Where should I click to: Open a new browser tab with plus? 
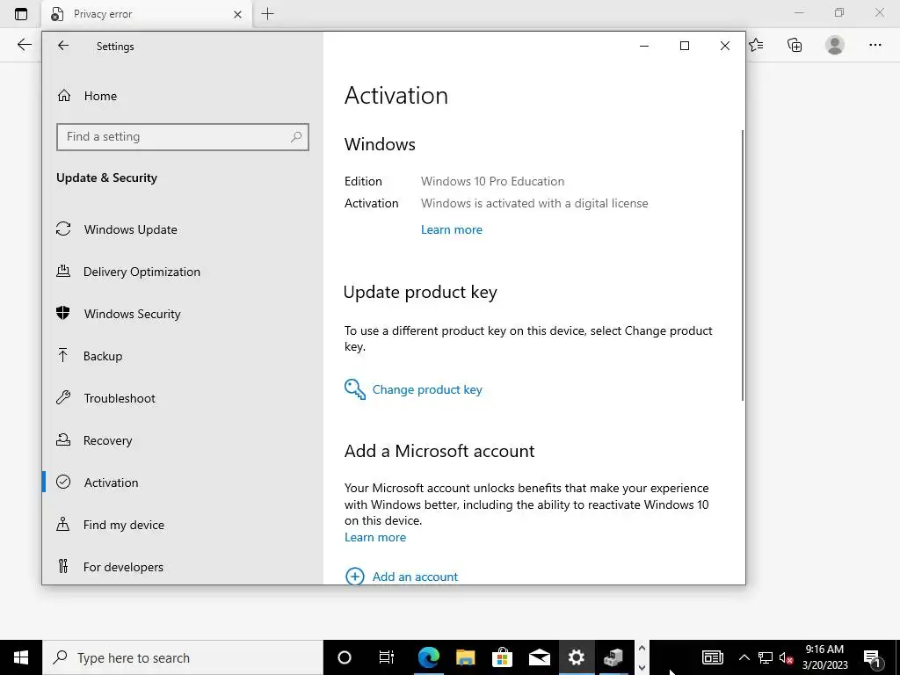click(267, 14)
